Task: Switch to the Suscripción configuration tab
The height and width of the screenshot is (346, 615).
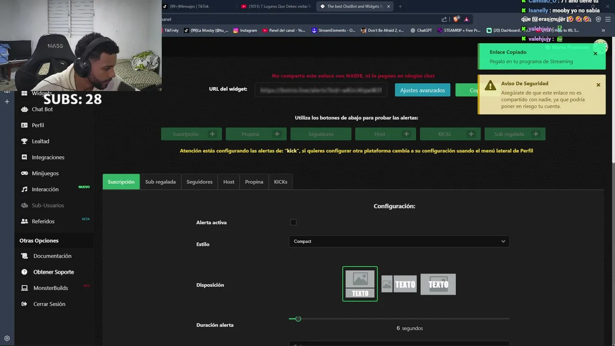Action: point(121,182)
